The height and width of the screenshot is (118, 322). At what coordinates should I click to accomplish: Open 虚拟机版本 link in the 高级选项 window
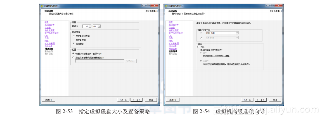point(174,30)
